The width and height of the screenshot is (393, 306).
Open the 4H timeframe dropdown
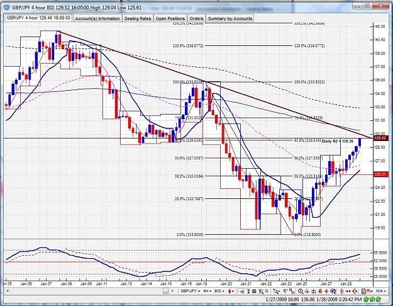207,291
